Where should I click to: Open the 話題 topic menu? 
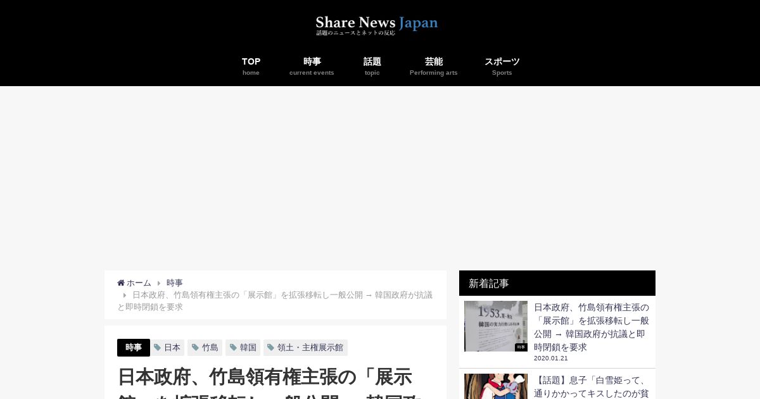[x=372, y=66]
